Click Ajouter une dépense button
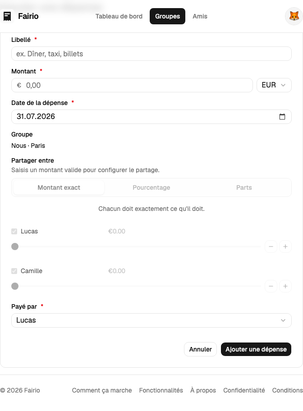303x411 pixels. 256,349
